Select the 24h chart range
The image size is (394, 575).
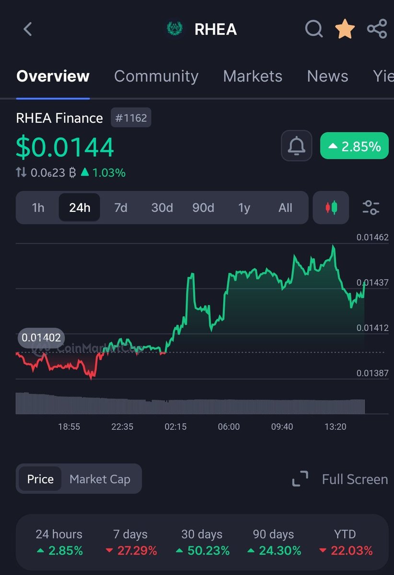click(80, 207)
